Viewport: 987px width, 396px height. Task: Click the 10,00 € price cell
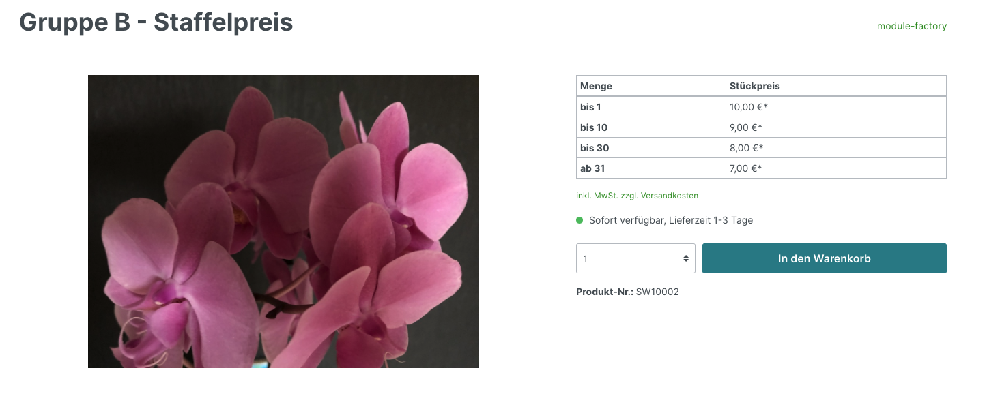coord(836,107)
